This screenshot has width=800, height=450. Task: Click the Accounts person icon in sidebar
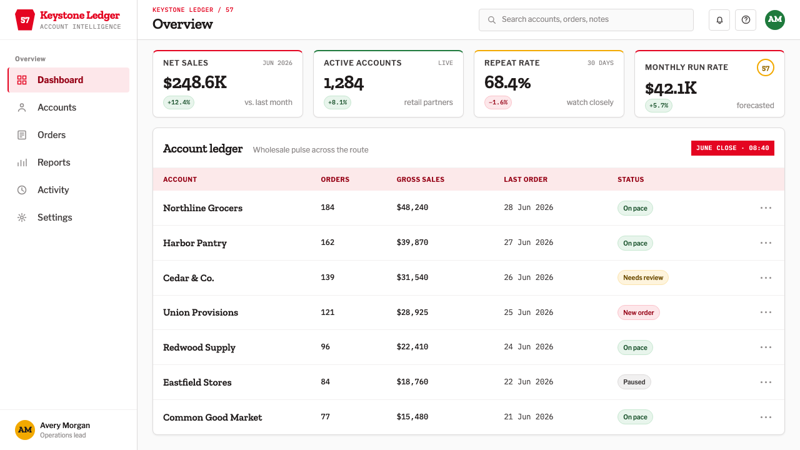coord(22,107)
